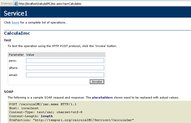Click the SOAPAction tempuri.org line
191x123 pixels.
(x=71, y=120)
